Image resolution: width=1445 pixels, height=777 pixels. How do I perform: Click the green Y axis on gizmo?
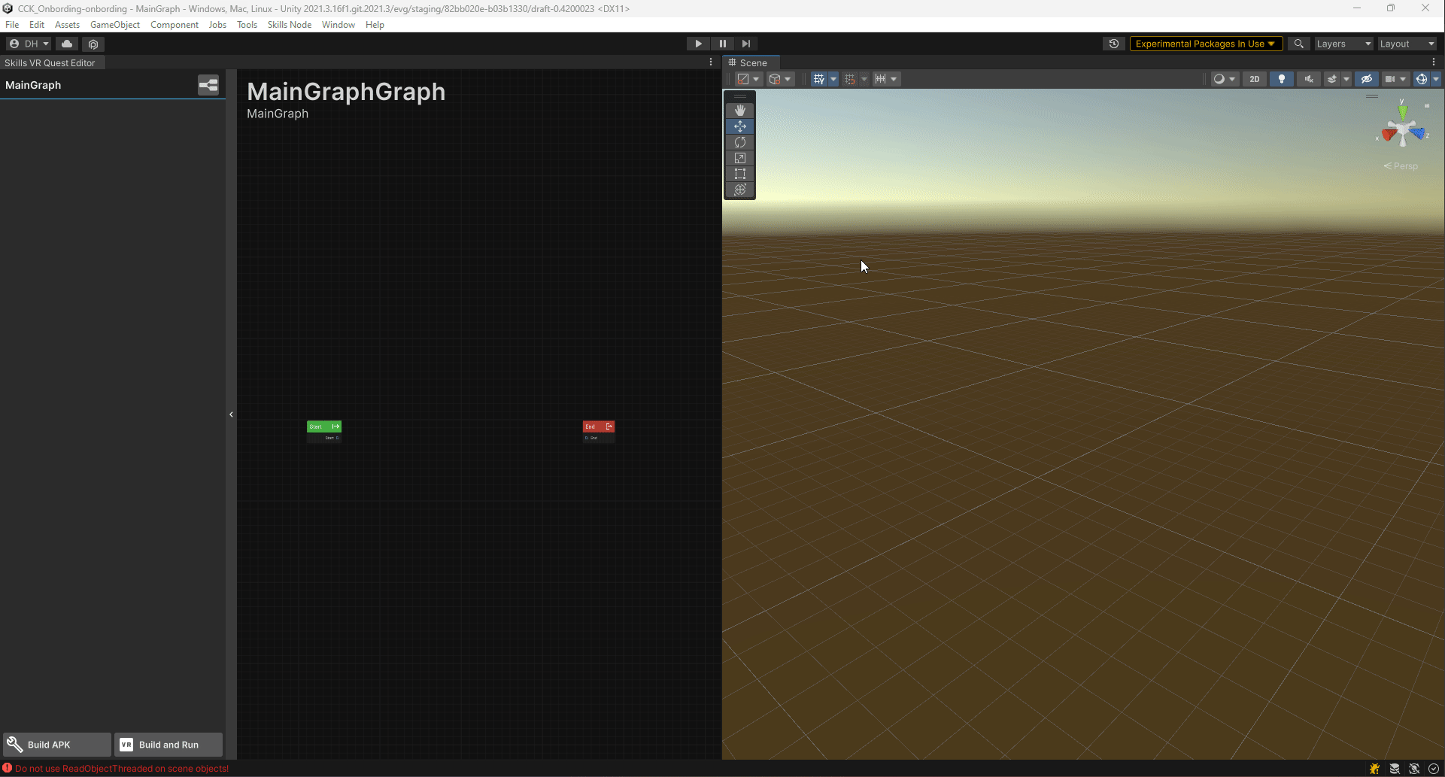tap(1403, 111)
